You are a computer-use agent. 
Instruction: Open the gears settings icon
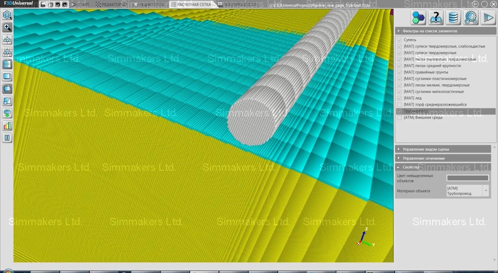[x=471, y=17]
